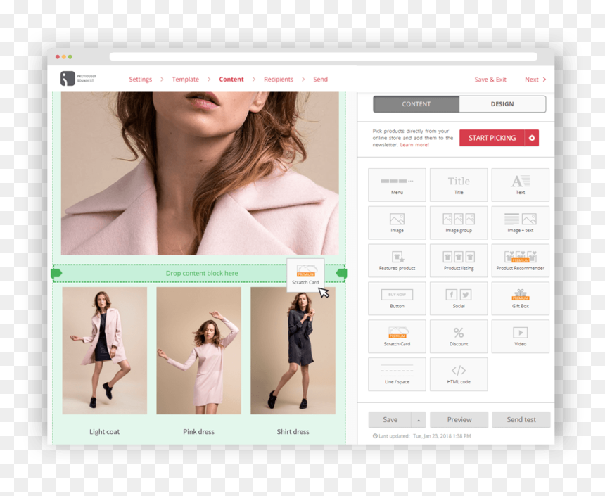Viewport: 605px width, 496px height.
Task: Click the Last updated timestamp
Action: tap(421, 436)
